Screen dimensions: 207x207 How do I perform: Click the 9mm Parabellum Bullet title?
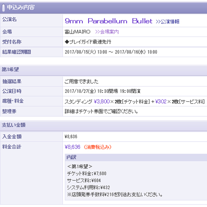click(108, 21)
